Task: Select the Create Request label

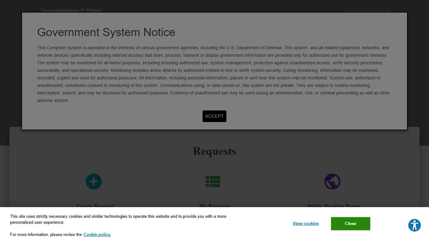Action: pos(95,206)
